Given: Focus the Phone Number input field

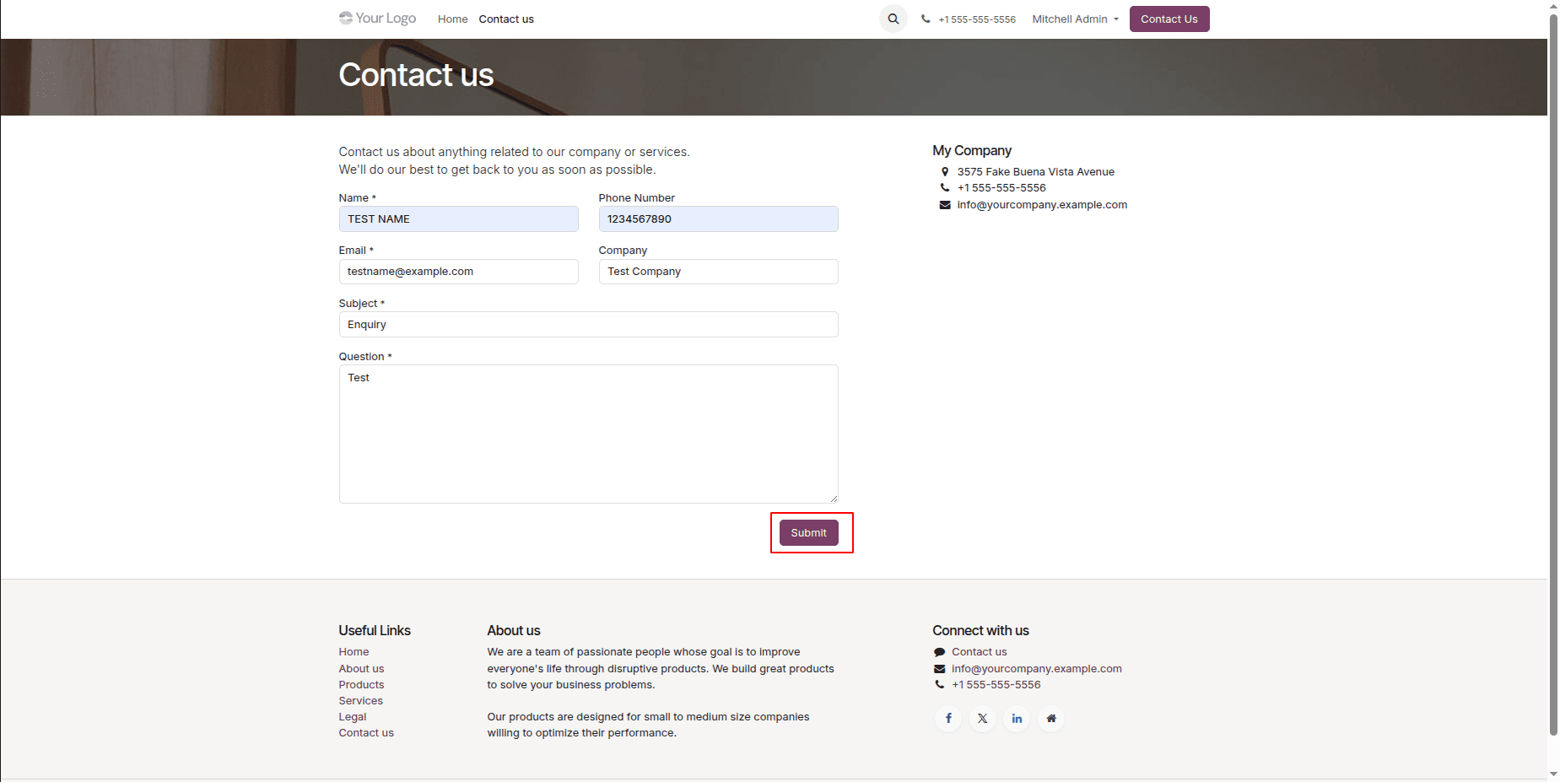Looking at the screenshot, I should [718, 219].
